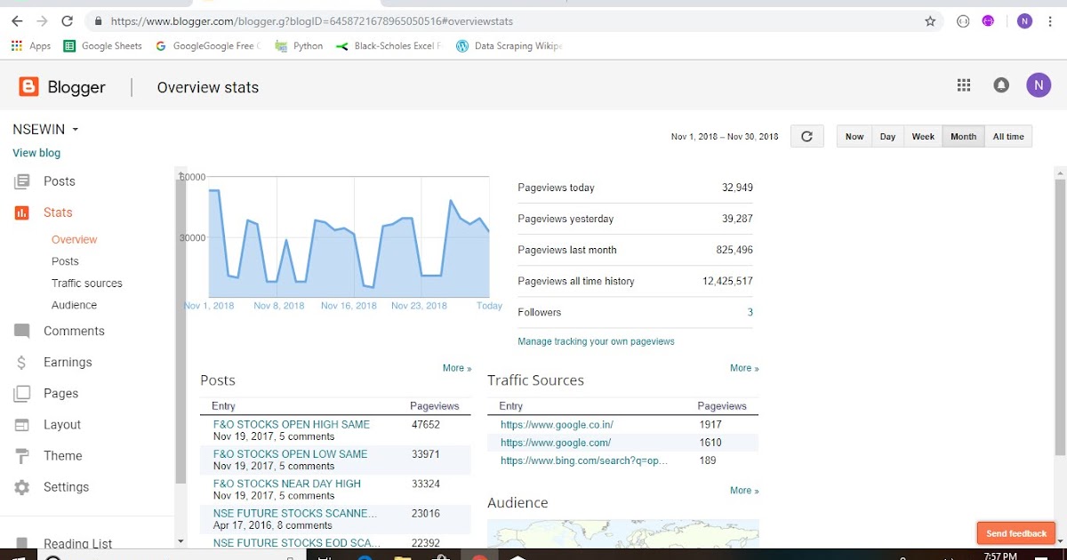
Task: Expand the sidebar using the bottom chevron
Action: point(181,540)
